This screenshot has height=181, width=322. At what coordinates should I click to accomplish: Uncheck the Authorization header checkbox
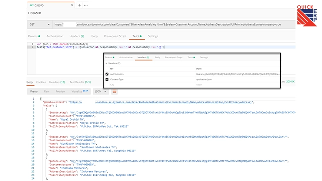tap(107, 74)
